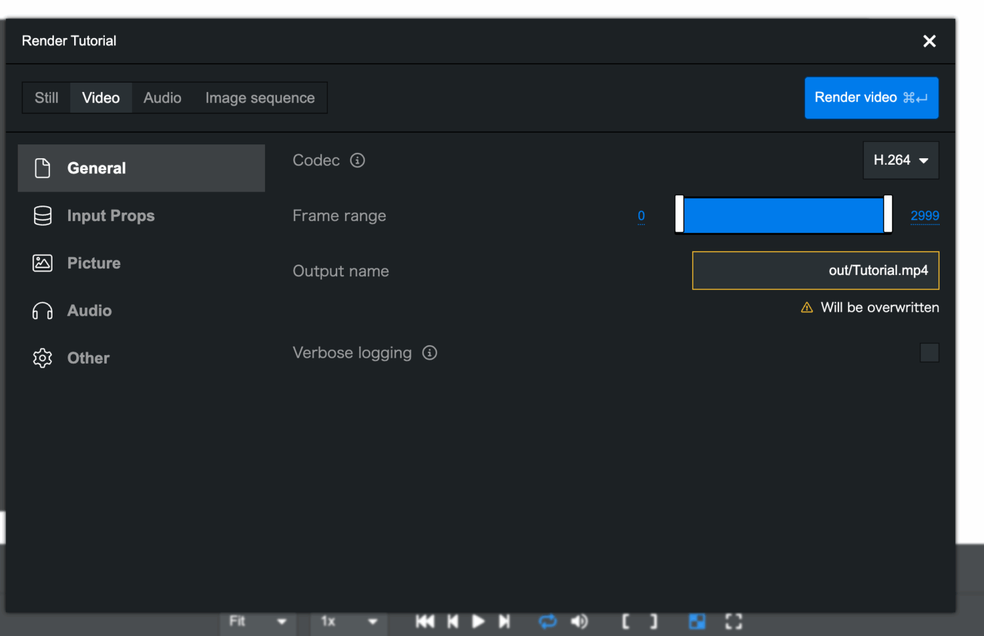
Task: Jump to the first frame using the rewind icon
Action: [x=424, y=622]
